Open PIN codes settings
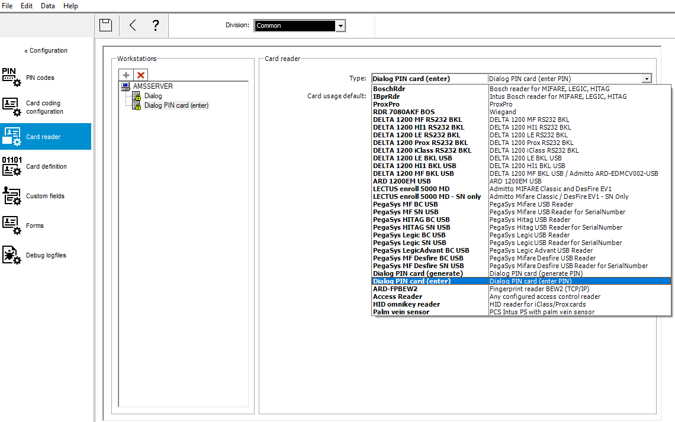The width and height of the screenshot is (675, 422). point(40,78)
